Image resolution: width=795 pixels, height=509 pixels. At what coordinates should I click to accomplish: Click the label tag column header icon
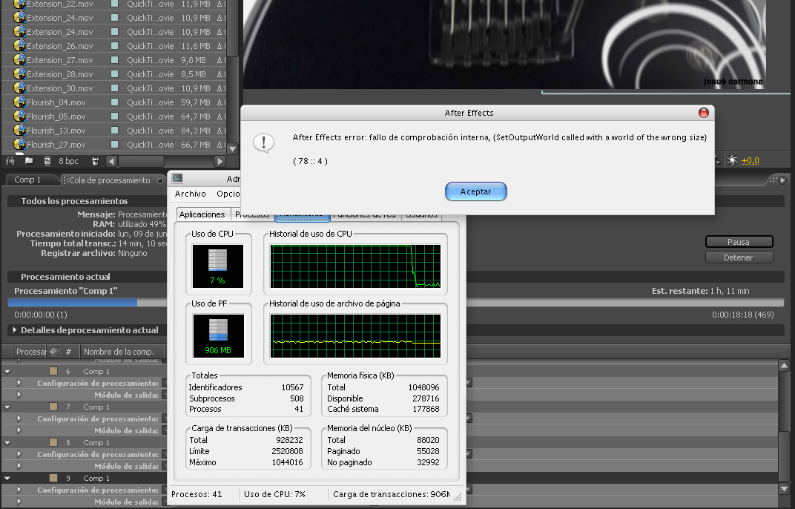click(x=54, y=351)
